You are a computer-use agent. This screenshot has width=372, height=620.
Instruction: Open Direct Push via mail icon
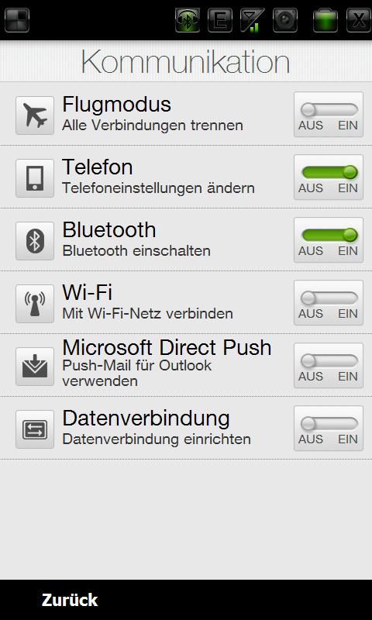point(35,367)
